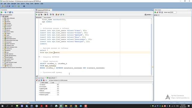Switch to the Script Output tab
This screenshot has width=192, height=108.
(x=41, y=78)
